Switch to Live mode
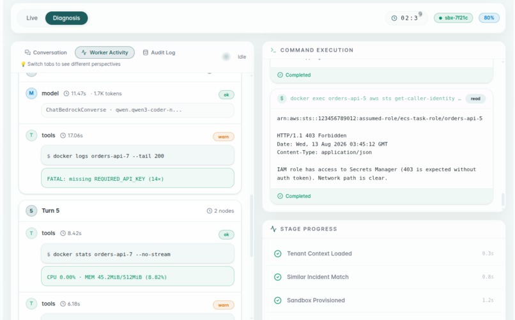The image size is (515, 320). [x=32, y=18]
